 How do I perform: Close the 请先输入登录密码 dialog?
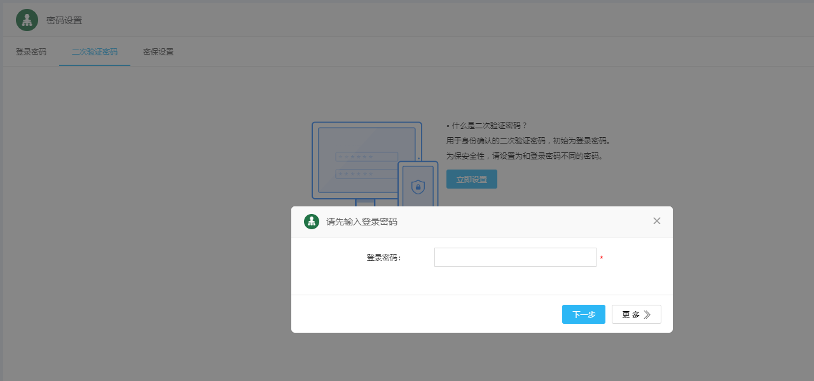(x=657, y=221)
